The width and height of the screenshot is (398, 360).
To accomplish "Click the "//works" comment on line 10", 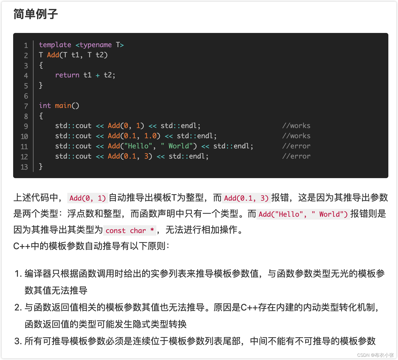I will click(x=296, y=136).
